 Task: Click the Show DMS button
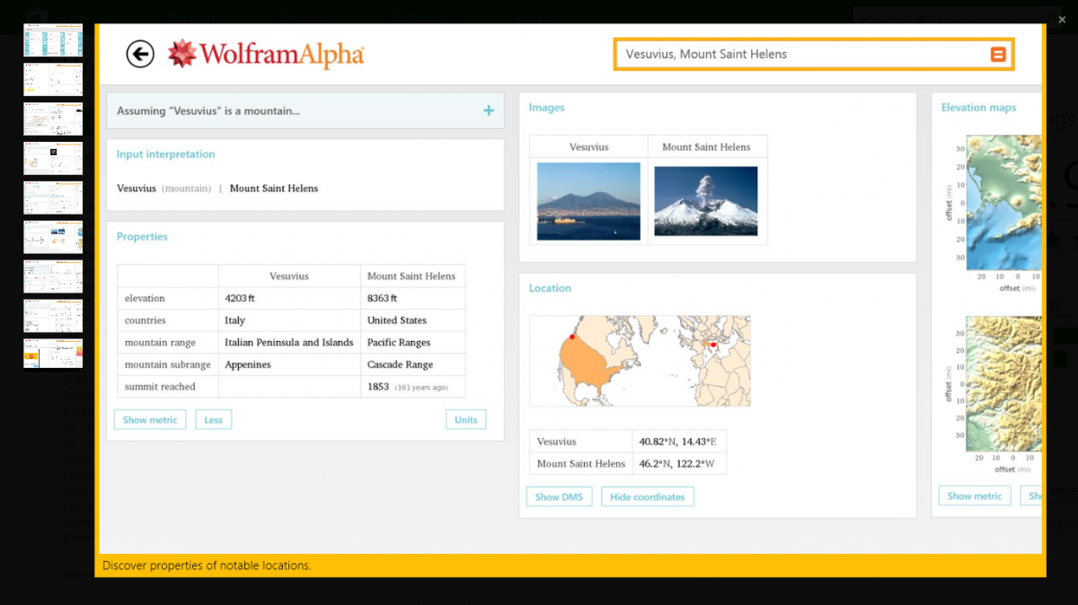(x=559, y=496)
